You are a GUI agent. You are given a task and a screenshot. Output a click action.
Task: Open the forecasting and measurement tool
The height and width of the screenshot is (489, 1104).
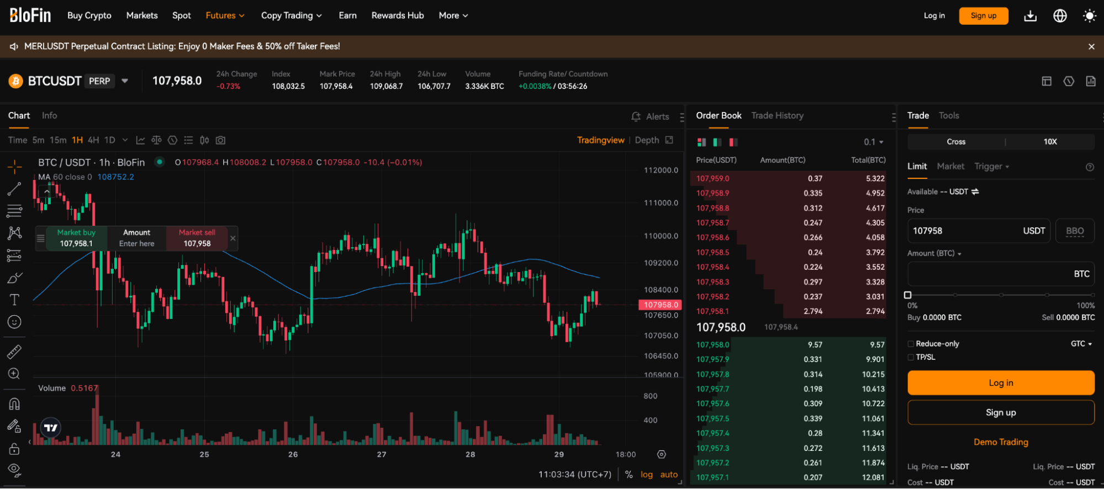point(14,256)
